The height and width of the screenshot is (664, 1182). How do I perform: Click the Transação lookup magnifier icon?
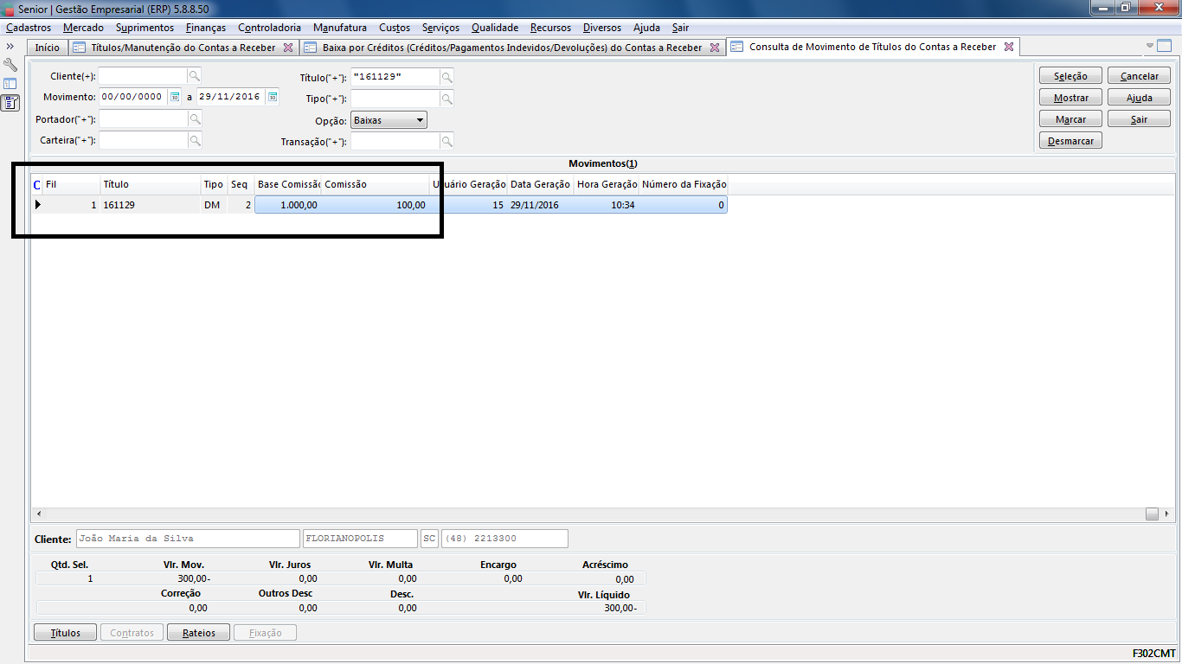(446, 141)
